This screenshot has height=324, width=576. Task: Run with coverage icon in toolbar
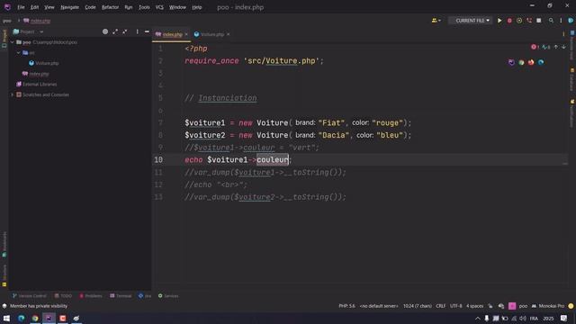519,21
